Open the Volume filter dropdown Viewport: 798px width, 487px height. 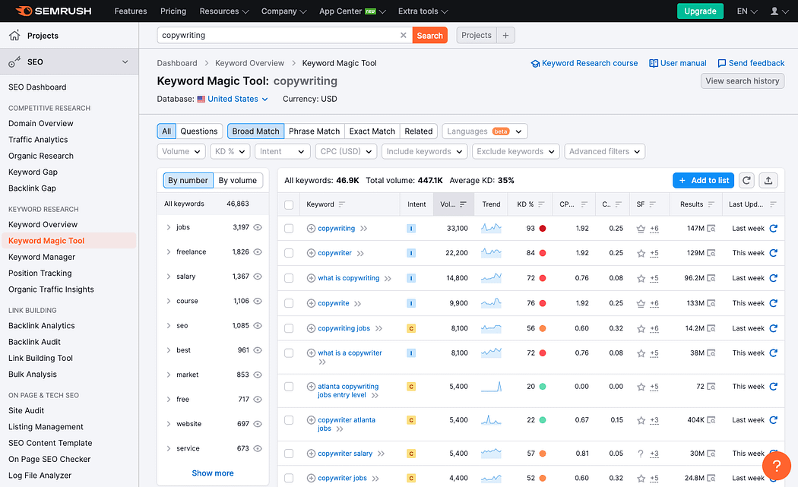click(181, 151)
